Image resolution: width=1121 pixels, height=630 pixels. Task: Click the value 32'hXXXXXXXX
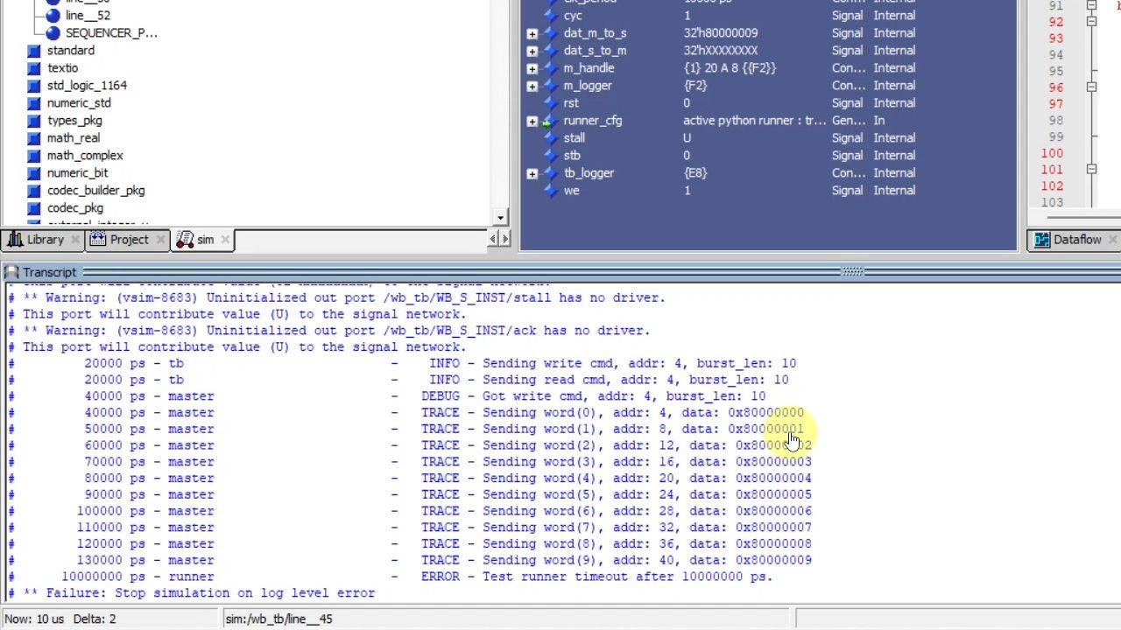[721, 51]
